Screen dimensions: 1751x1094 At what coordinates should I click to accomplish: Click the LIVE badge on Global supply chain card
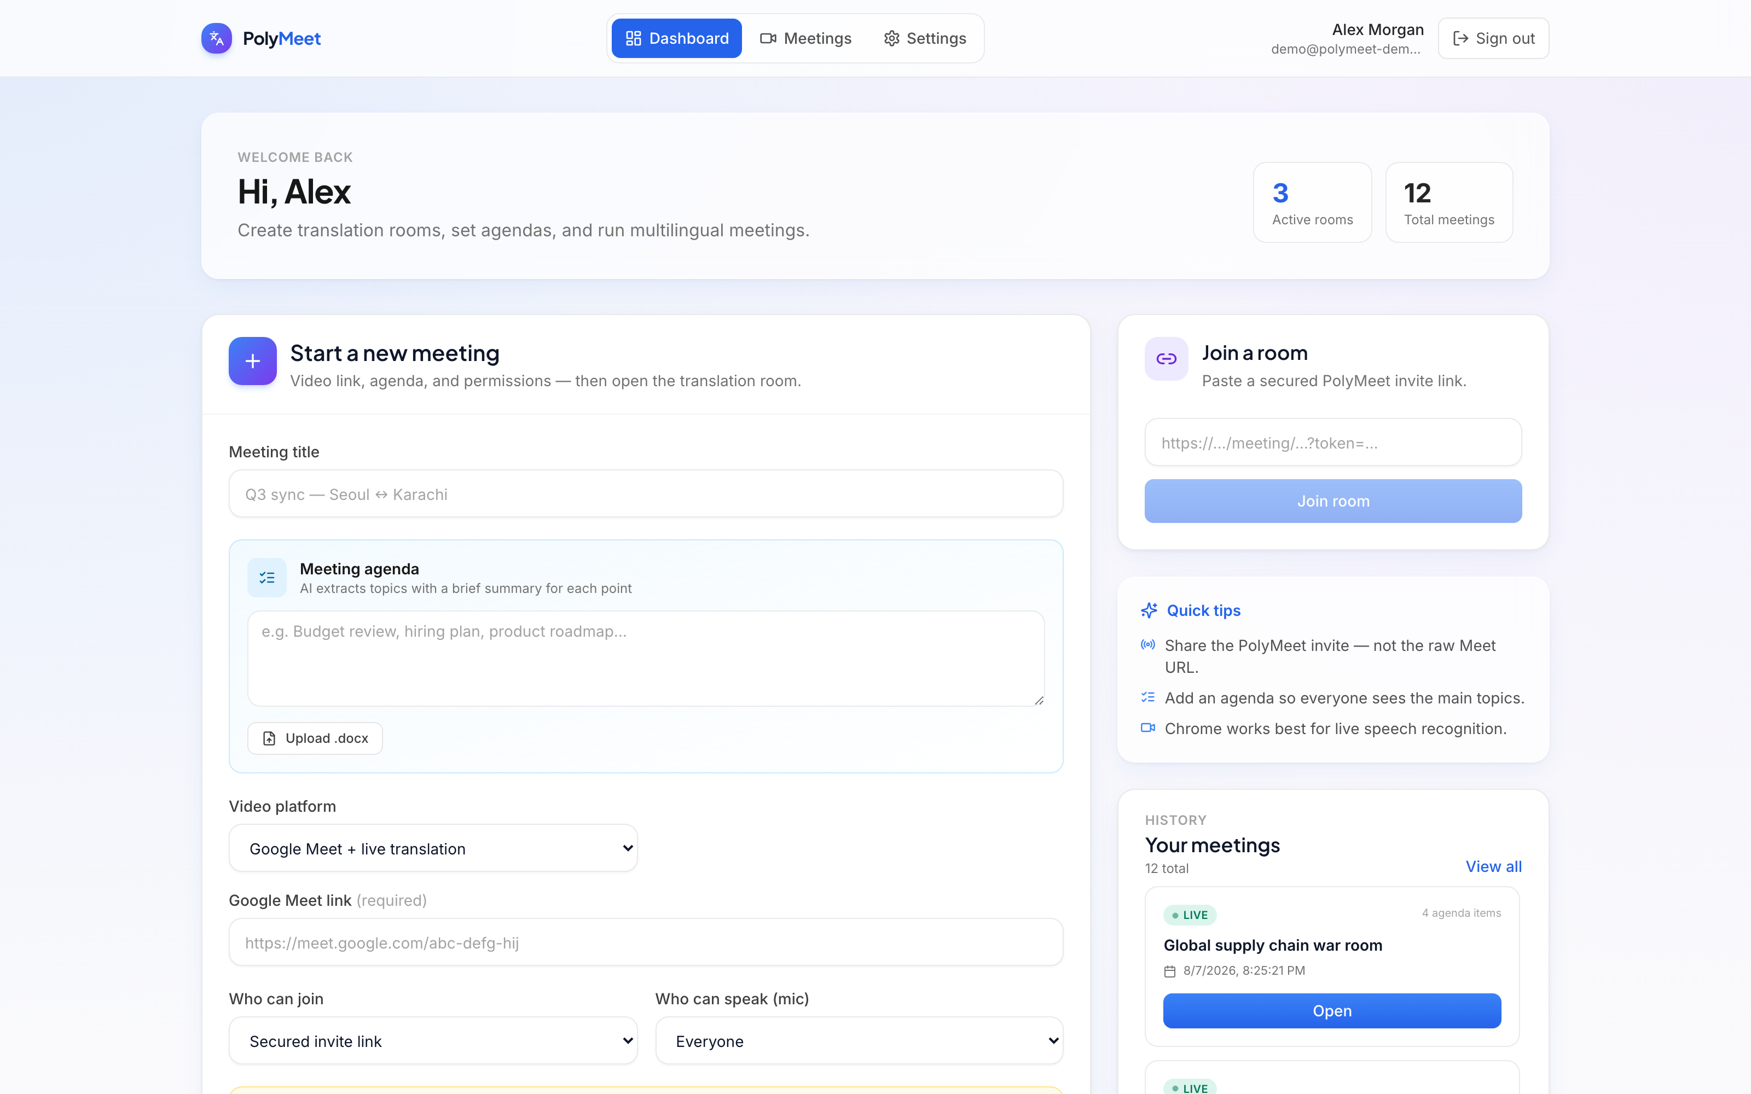(1190, 915)
